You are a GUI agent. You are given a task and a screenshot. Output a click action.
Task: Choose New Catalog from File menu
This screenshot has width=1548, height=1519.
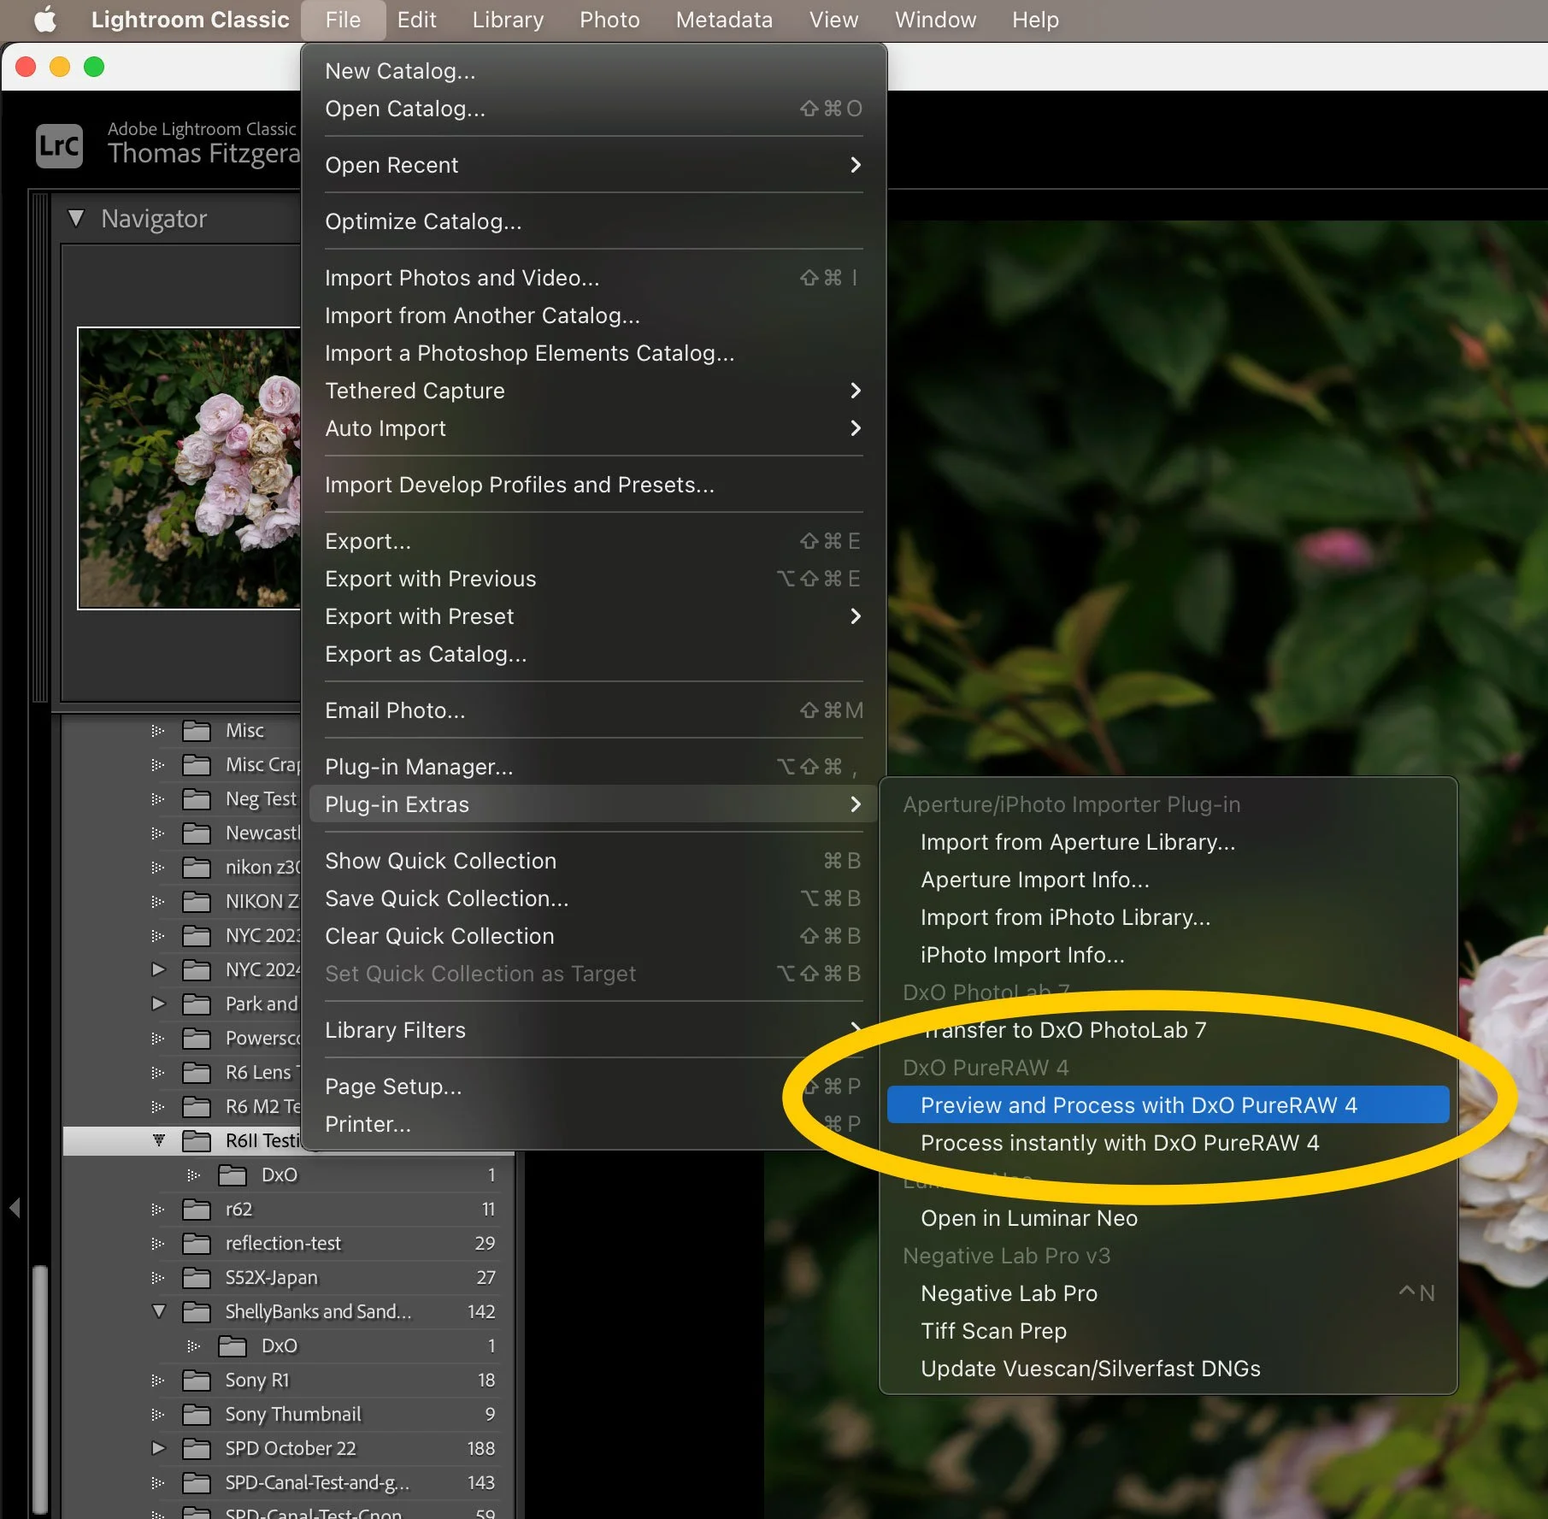[593, 71]
